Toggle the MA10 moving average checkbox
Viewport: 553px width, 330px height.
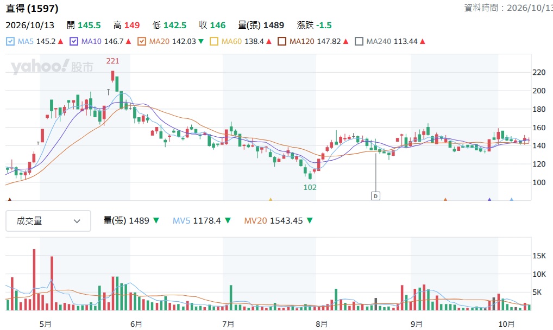tap(74, 42)
